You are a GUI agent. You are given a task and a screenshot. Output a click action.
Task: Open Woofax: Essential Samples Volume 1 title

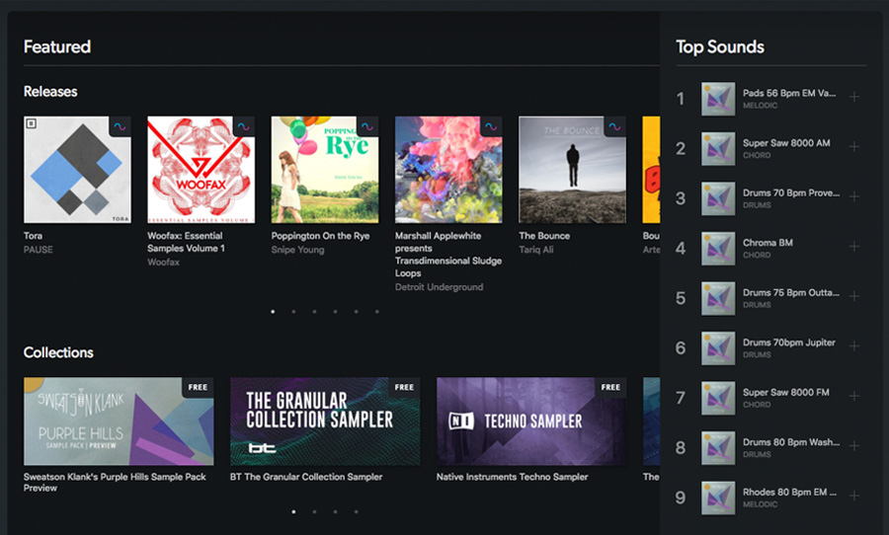point(186,242)
